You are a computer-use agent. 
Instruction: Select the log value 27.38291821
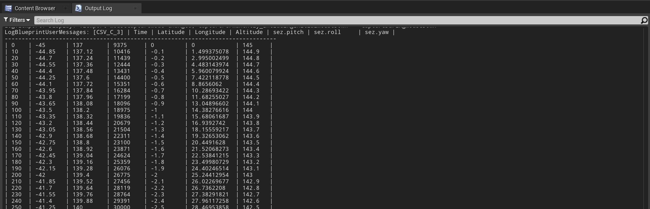pos(210,194)
